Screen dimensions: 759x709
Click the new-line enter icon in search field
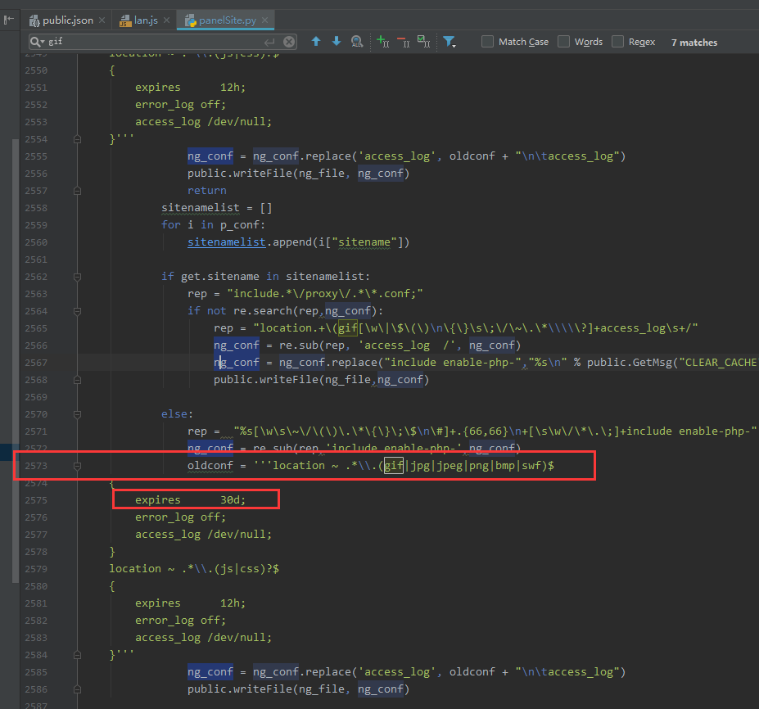269,42
